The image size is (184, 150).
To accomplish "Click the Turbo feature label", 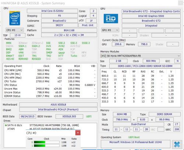I will tap(74, 56).
